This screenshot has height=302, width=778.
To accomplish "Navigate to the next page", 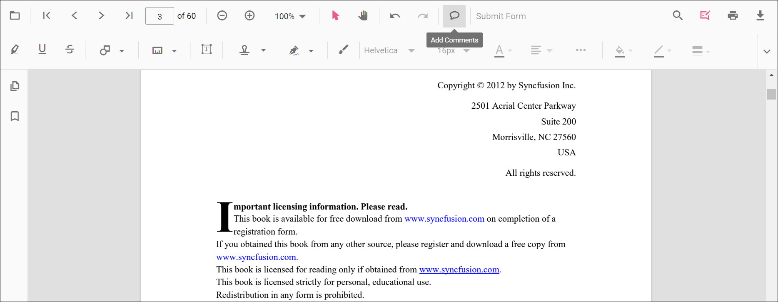I will point(101,16).
